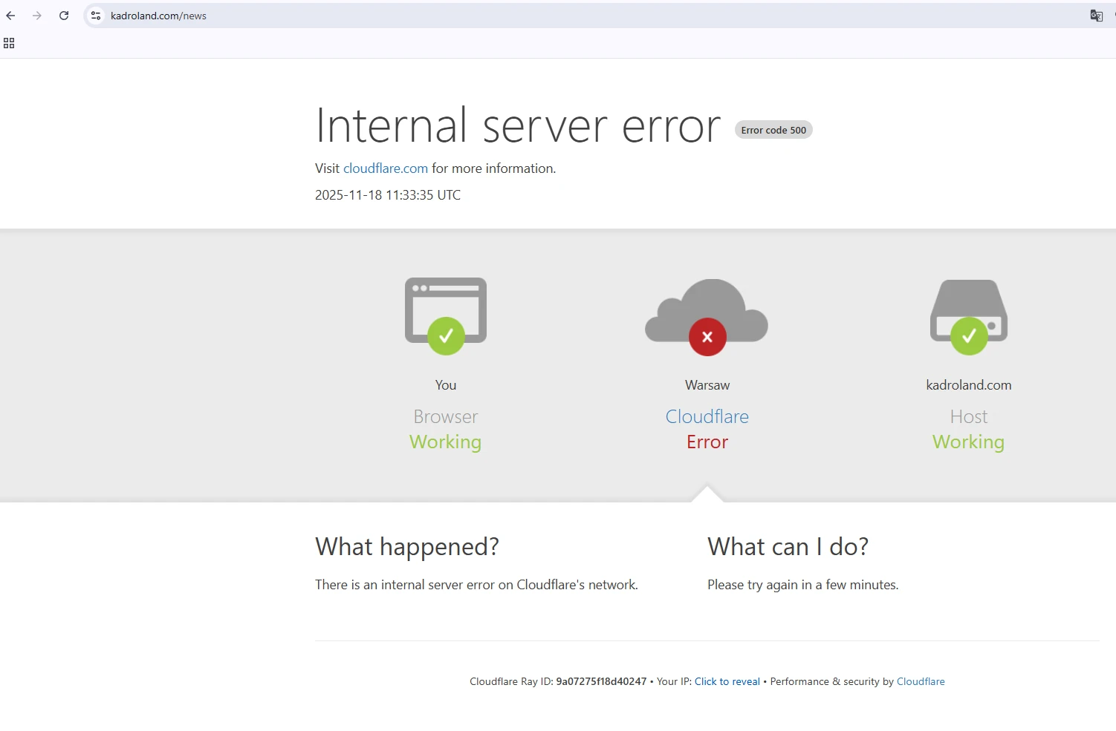Viewport: 1116px width, 731px height.
Task: Reload the kadroland.com page
Action: coord(64,16)
